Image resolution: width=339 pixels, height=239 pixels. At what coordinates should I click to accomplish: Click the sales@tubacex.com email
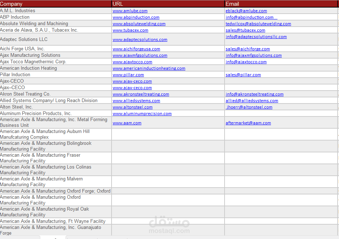click(245, 30)
